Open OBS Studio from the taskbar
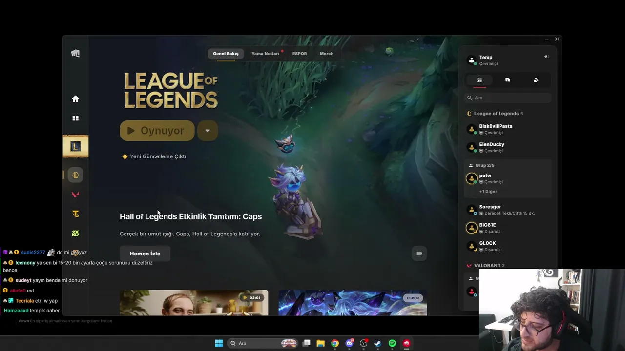The image size is (625, 351). 363,343
